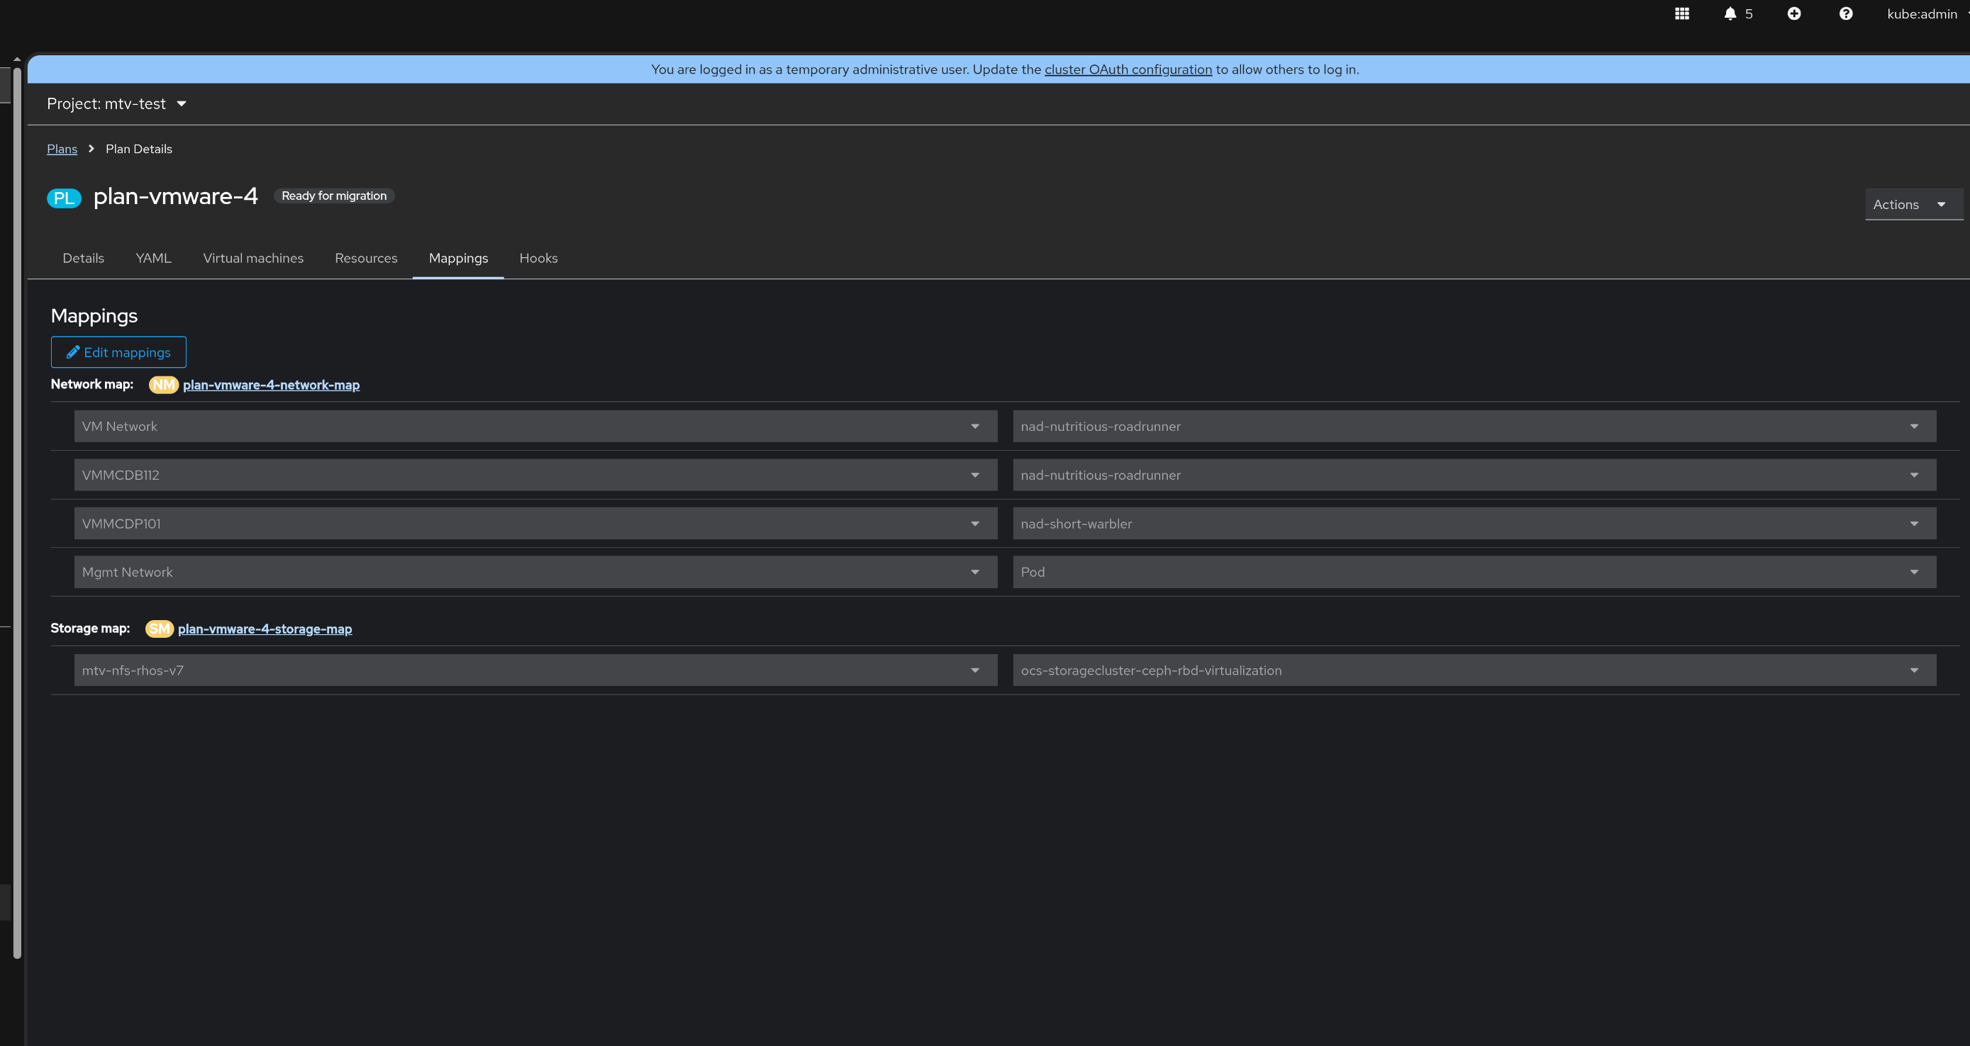
Task: Click the SM storage map badge
Action: coord(159,629)
